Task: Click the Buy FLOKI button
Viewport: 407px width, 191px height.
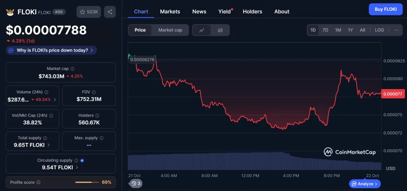Action: [385, 9]
